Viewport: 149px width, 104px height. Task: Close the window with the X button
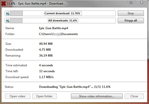point(142,2)
